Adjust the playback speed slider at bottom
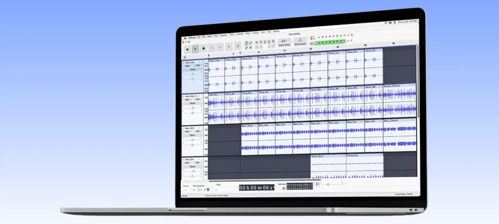 pos(328,184)
